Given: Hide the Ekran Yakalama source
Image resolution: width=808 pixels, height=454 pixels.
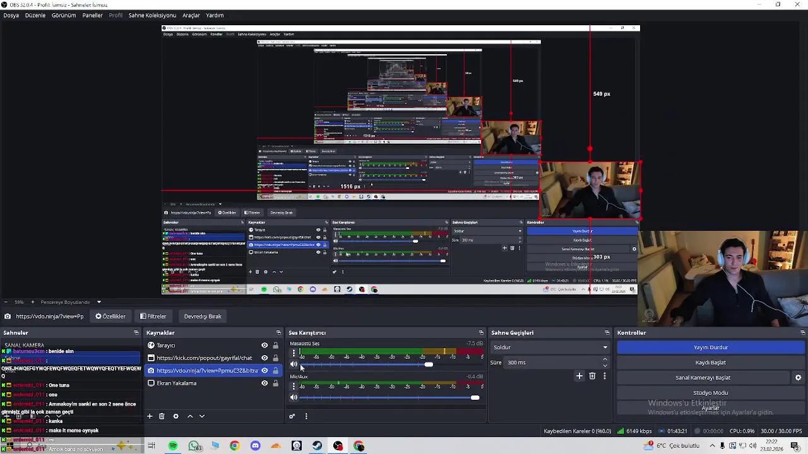Looking at the screenshot, I should (264, 383).
